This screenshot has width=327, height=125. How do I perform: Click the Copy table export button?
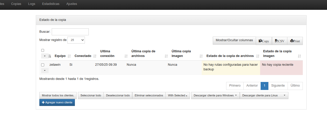coord(264,41)
